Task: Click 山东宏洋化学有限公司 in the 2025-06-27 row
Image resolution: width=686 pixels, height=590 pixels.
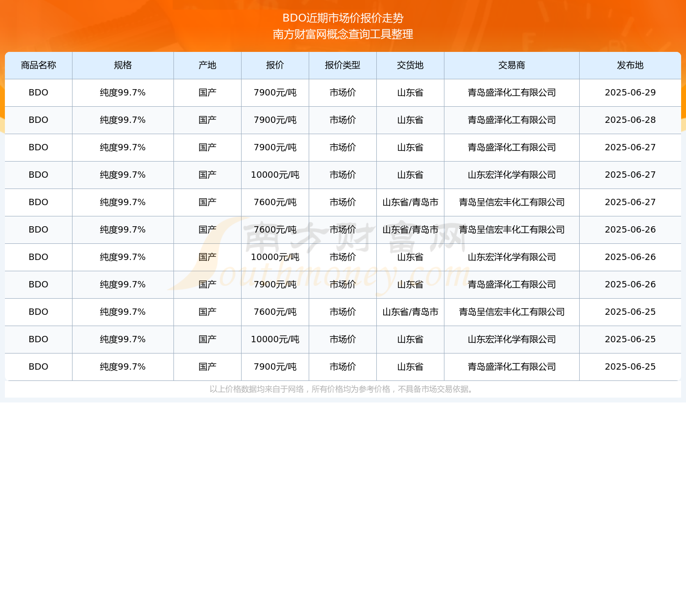Action: [512, 175]
